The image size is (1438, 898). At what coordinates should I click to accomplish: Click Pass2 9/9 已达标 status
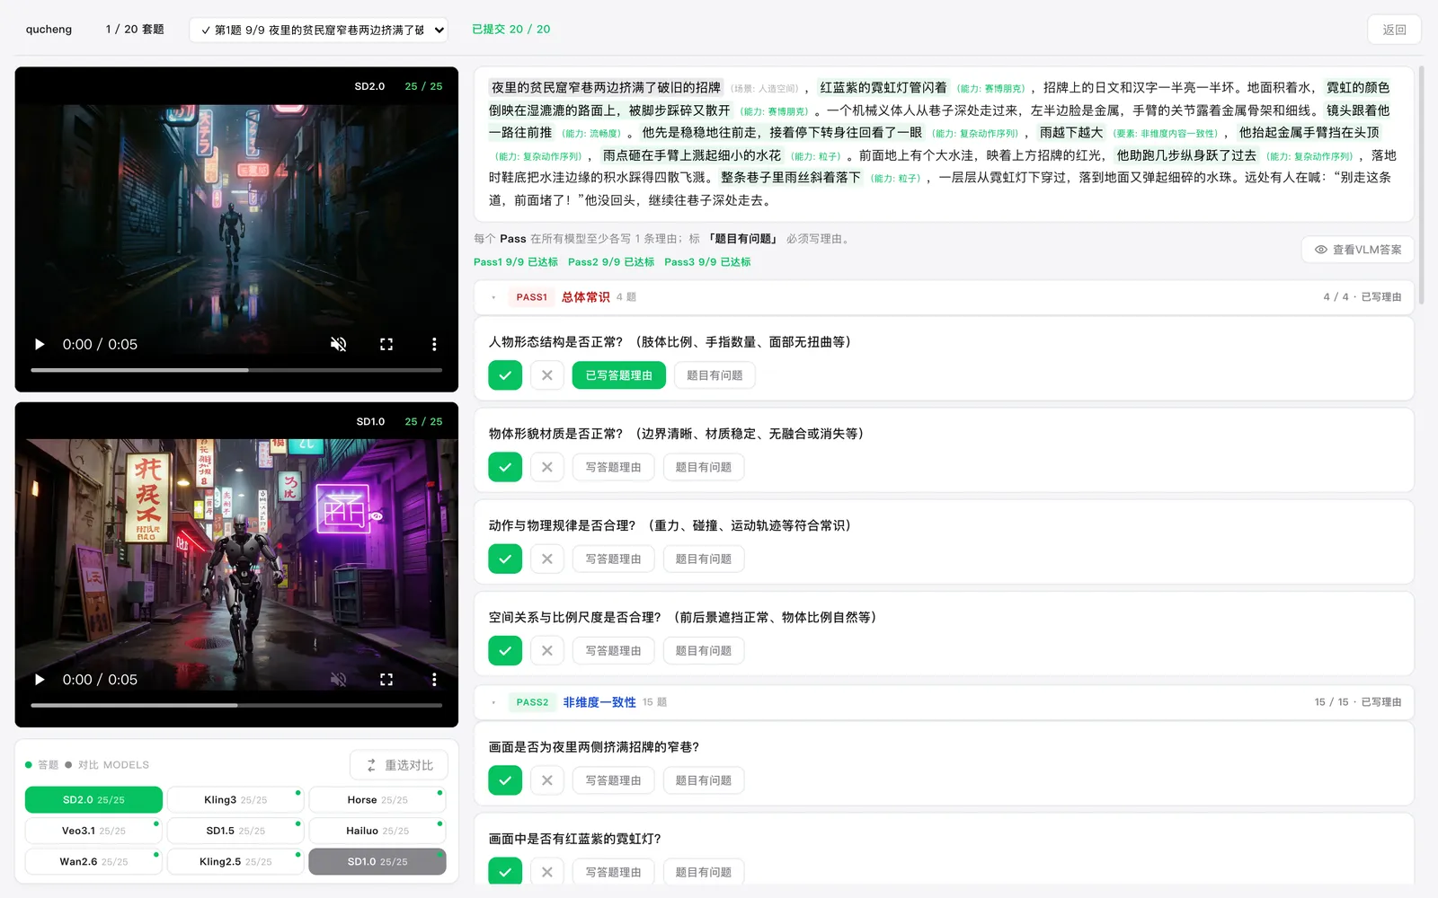point(611,262)
